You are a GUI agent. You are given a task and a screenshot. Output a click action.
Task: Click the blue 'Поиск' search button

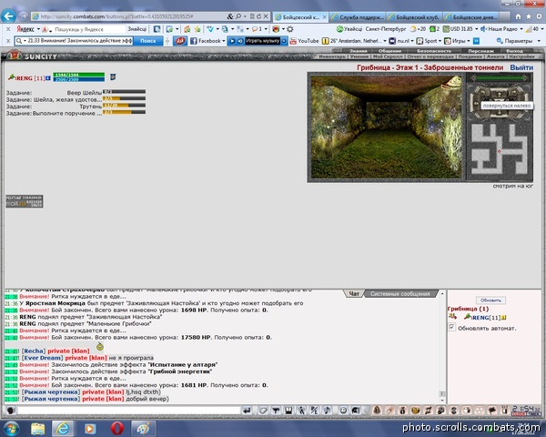coord(148,41)
